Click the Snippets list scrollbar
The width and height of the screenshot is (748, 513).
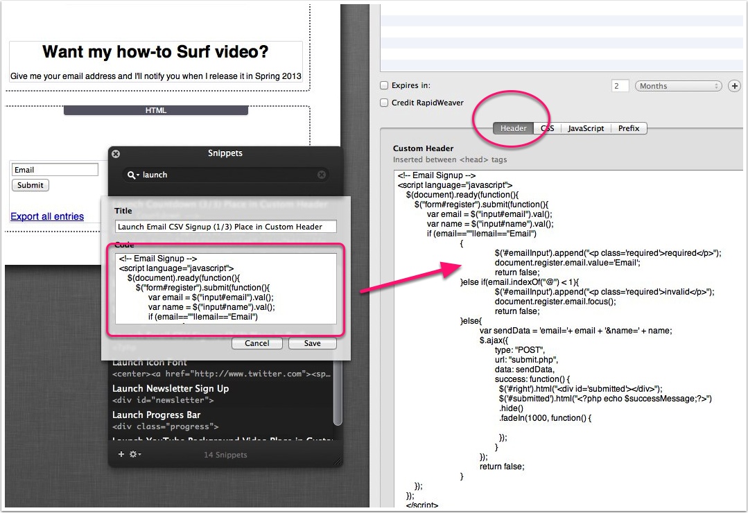coord(338,394)
